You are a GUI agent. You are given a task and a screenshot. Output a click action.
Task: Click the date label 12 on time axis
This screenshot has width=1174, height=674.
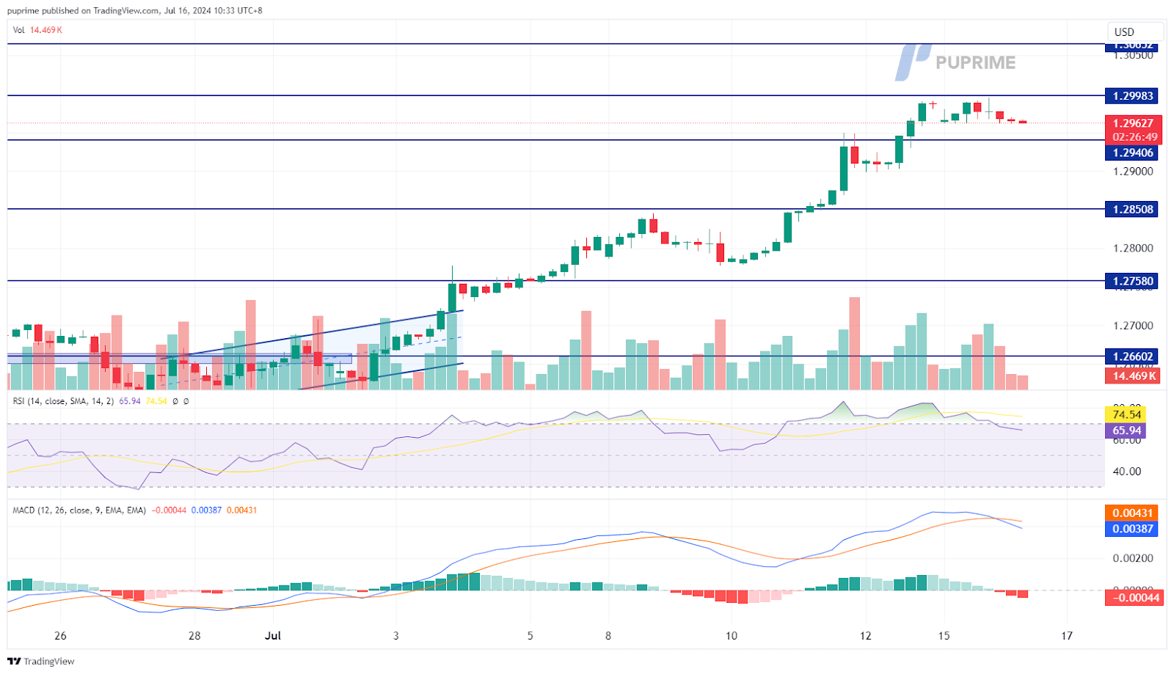(x=866, y=636)
